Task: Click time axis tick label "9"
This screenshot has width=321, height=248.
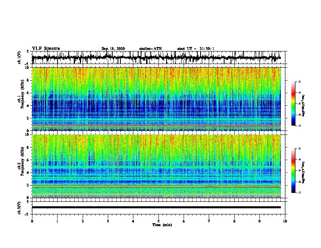Action: 259,221
